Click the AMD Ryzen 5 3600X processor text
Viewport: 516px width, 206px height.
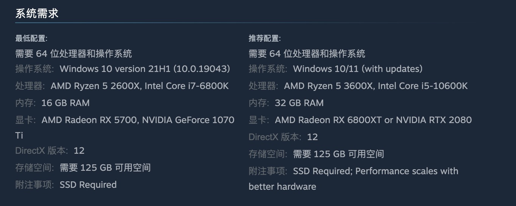coord(330,86)
